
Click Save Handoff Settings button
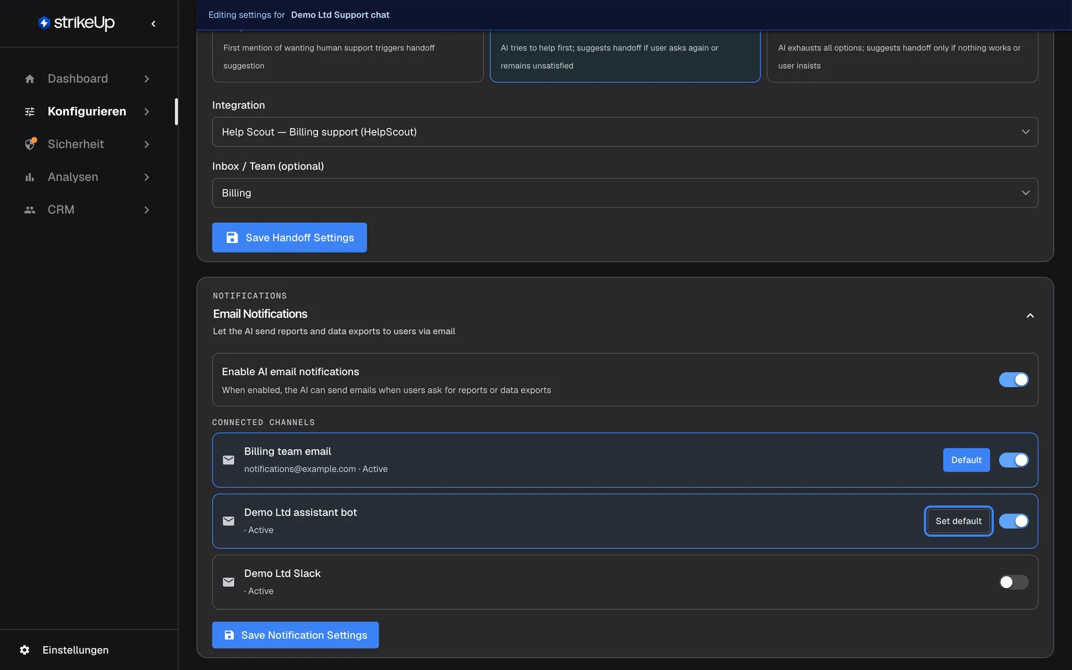click(289, 238)
